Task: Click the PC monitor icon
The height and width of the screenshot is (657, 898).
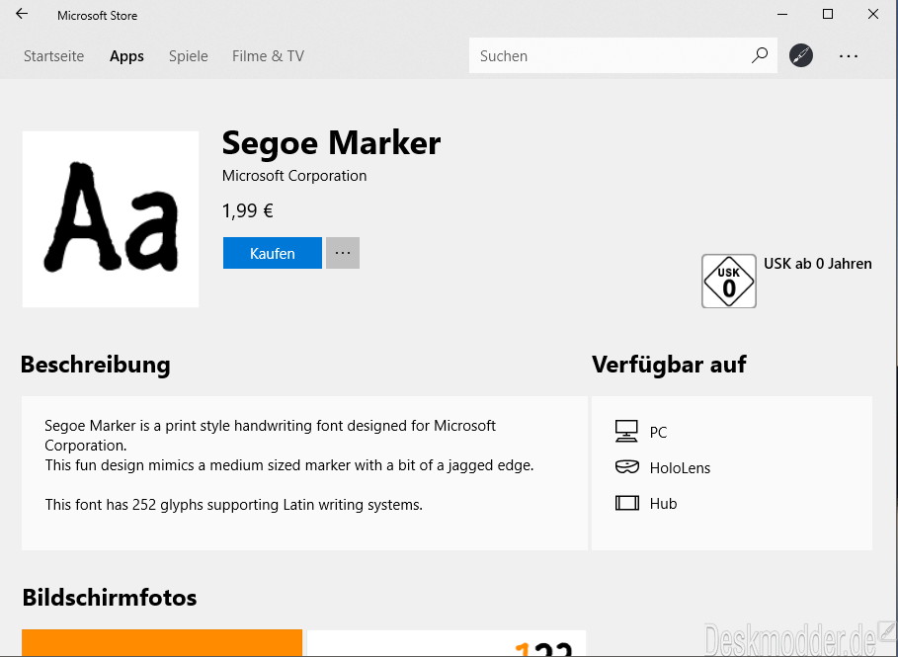Action: (626, 432)
